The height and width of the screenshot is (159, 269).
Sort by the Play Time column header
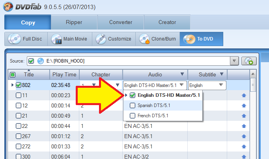click(64, 75)
